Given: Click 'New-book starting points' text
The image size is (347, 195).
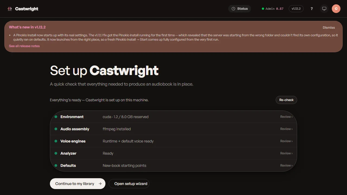Looking at the screenshot, I should (124, 165).
